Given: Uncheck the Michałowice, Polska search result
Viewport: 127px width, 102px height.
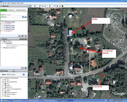Looking at the screenshot, I should [2, 22].
